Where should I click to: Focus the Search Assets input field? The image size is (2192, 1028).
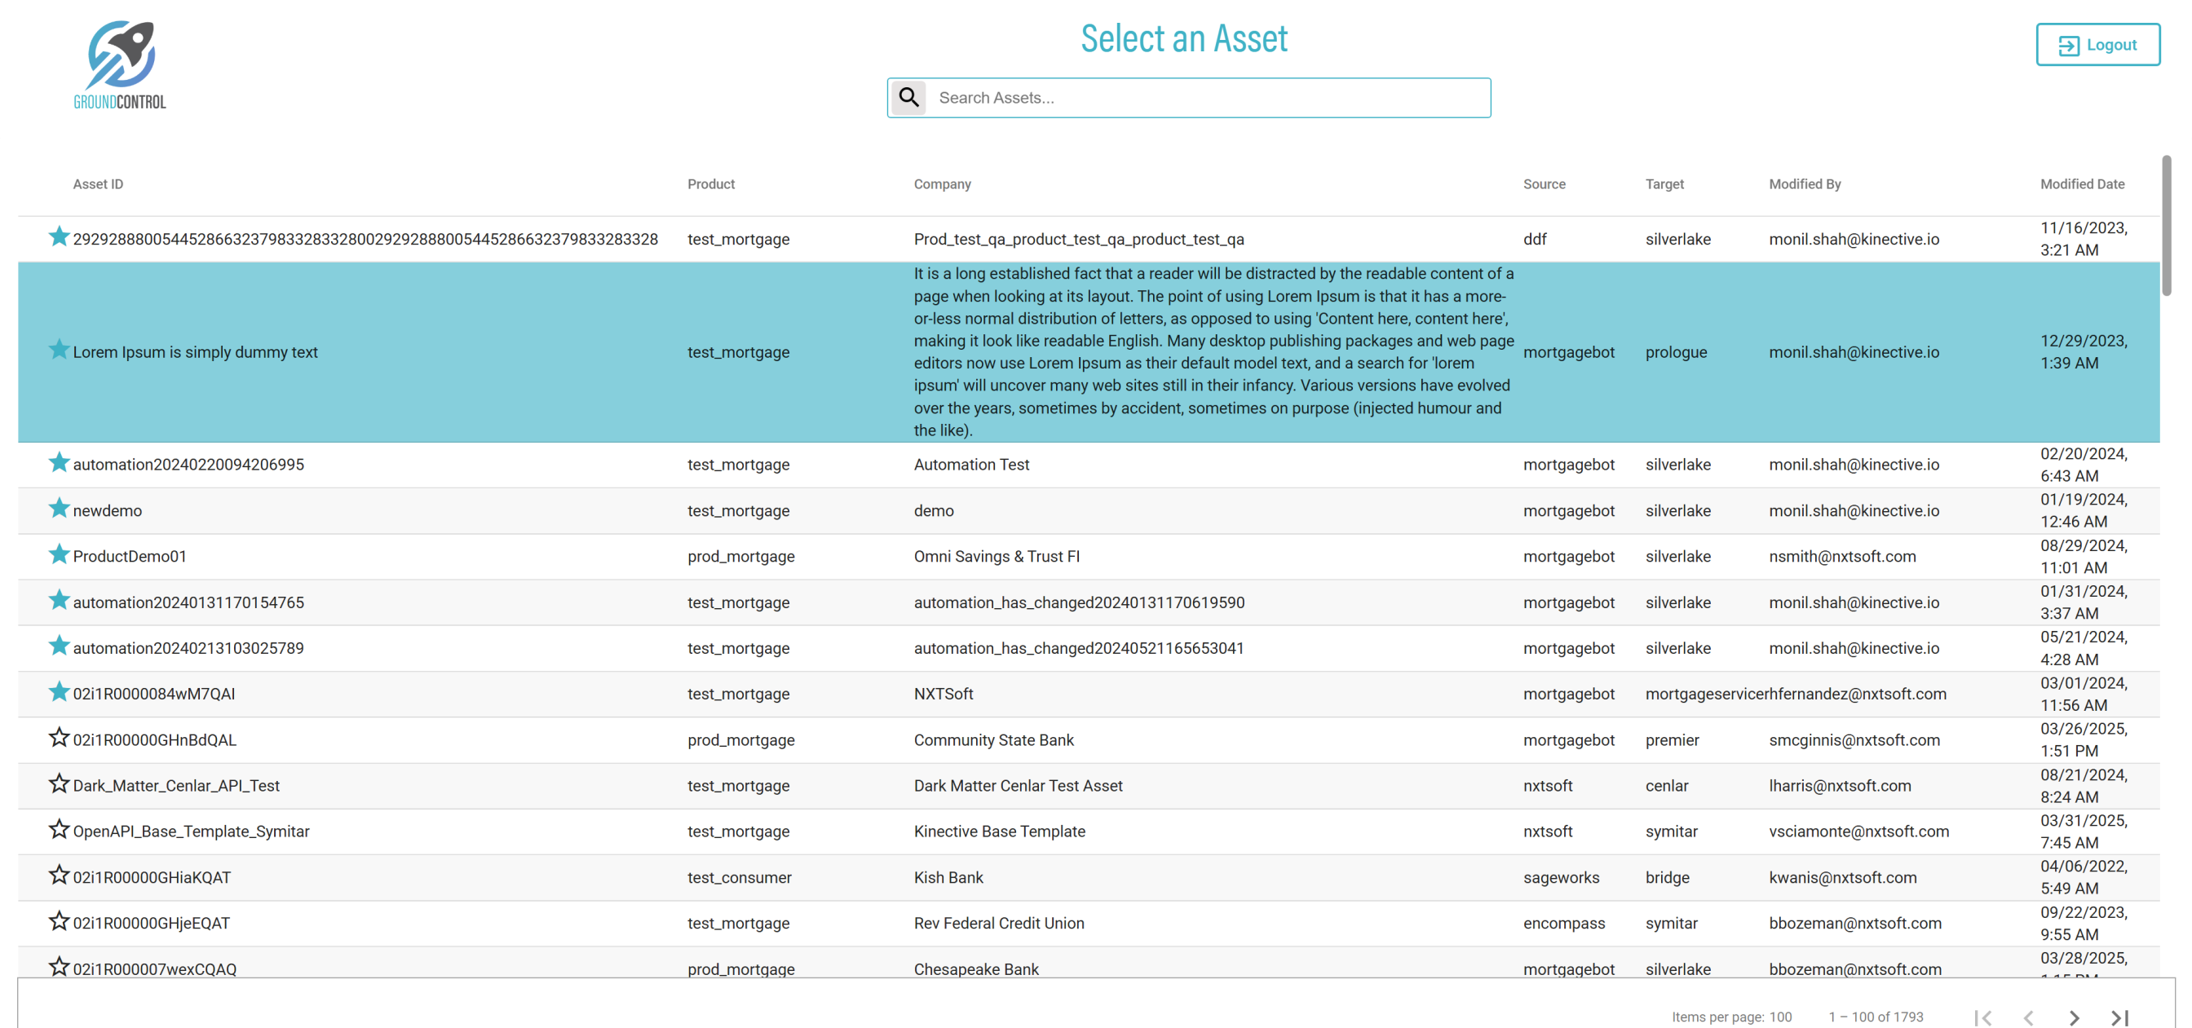[1209, 98]
